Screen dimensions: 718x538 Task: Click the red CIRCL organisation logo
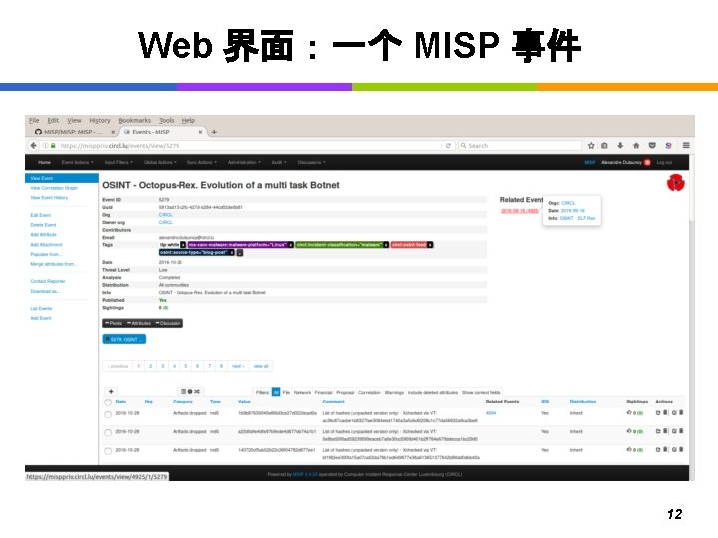click(x=675, y=183)
